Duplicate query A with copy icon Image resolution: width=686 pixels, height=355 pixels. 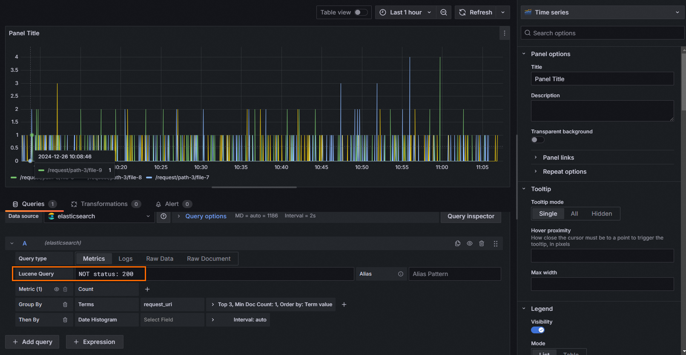click(x=458, y=243)
